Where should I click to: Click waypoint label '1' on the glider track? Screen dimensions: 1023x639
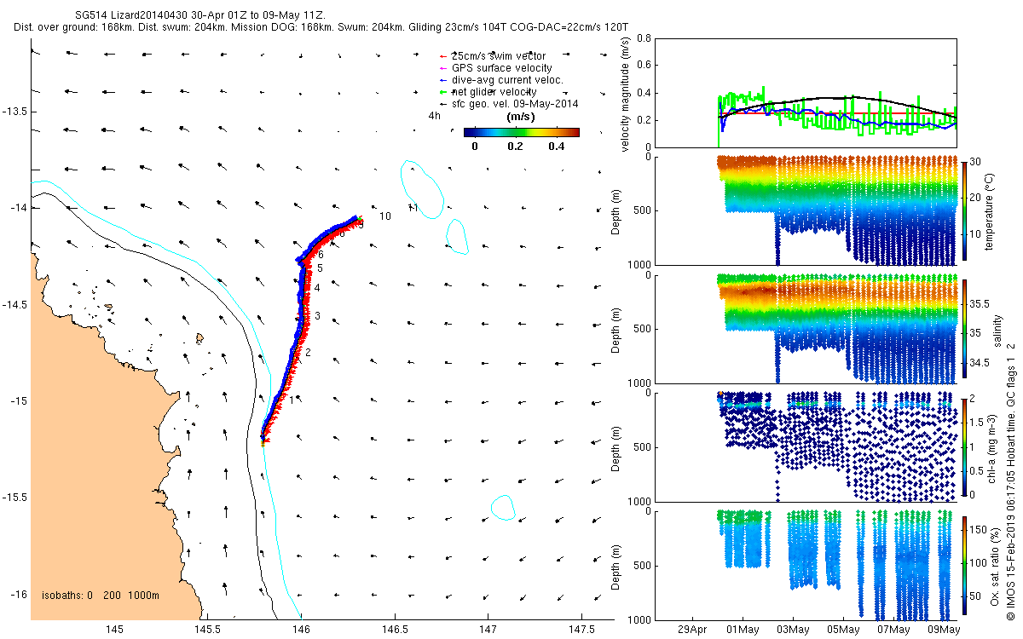291,399
